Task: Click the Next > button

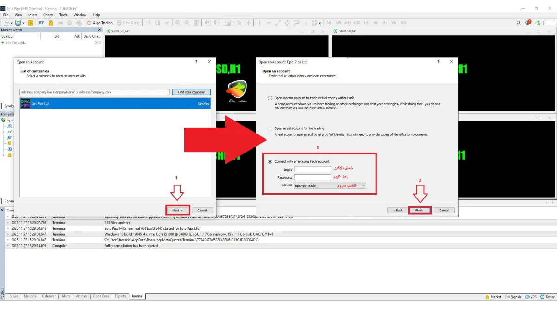Action: 177,210
